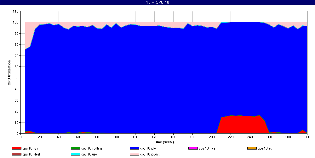This screenshot has height=158, width=315.
Task: Click the 220 tick on the time axis
Action: point(231,137)
